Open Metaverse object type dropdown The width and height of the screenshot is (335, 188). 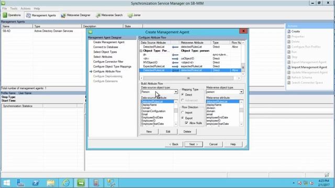coord(241,92)
